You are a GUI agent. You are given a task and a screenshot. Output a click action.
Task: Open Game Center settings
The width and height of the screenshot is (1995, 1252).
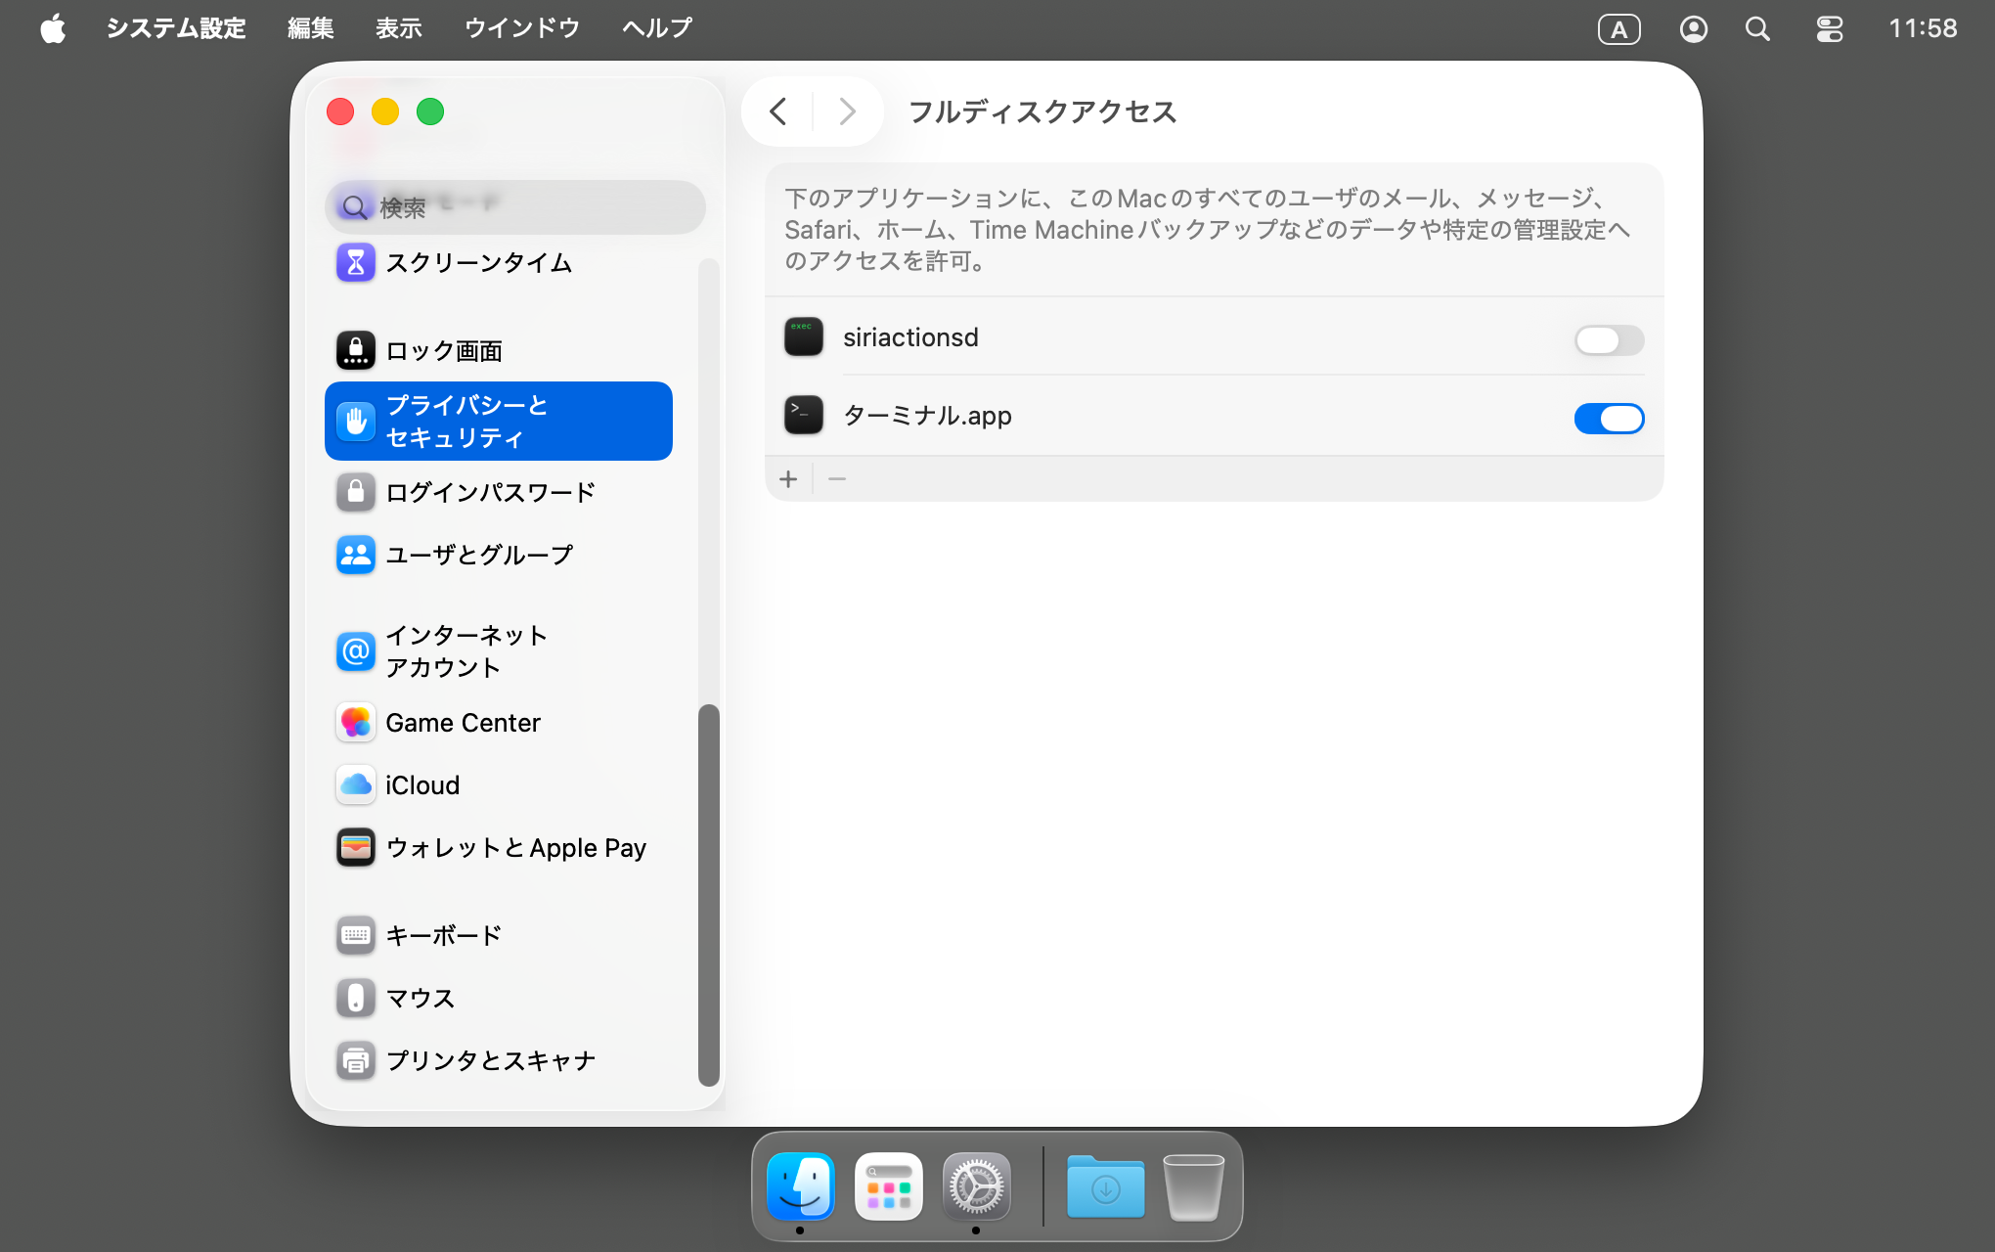pos(462,723)
